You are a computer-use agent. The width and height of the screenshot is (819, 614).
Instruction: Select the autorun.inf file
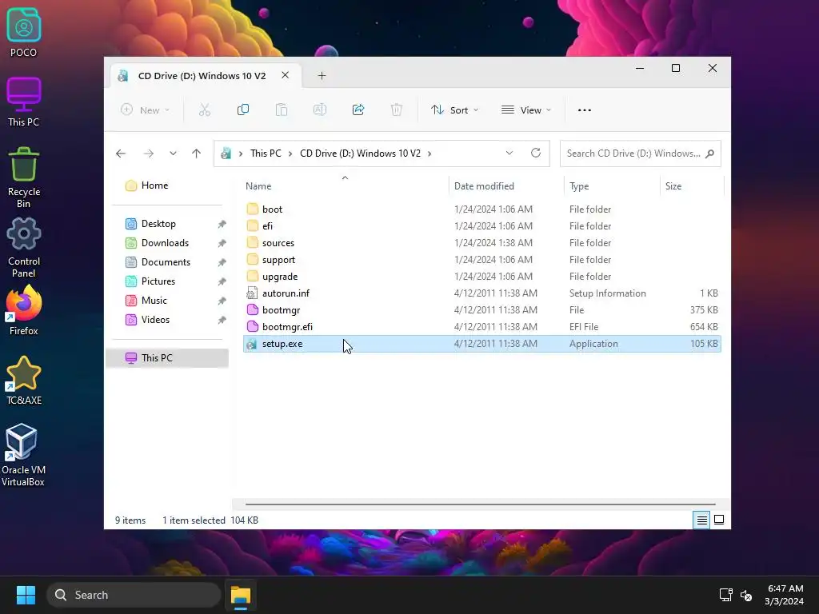tap(482, 293)
